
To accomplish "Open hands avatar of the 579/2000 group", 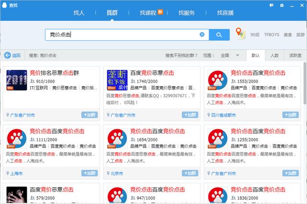I will click(17, 194).
